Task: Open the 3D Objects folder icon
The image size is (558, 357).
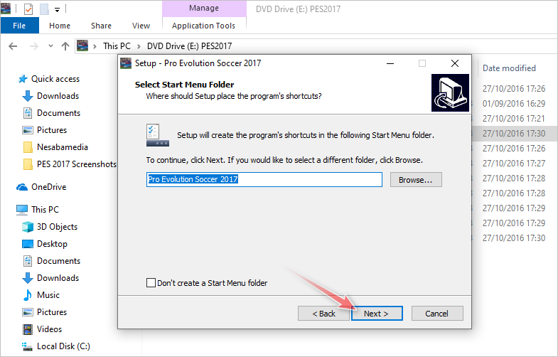Action: (x=28, y=227)
